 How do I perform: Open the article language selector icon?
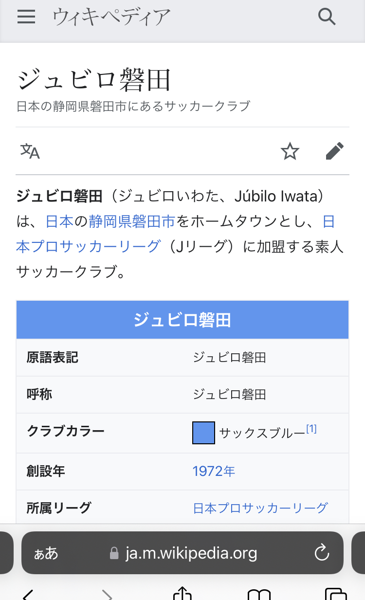click(30, 151)
